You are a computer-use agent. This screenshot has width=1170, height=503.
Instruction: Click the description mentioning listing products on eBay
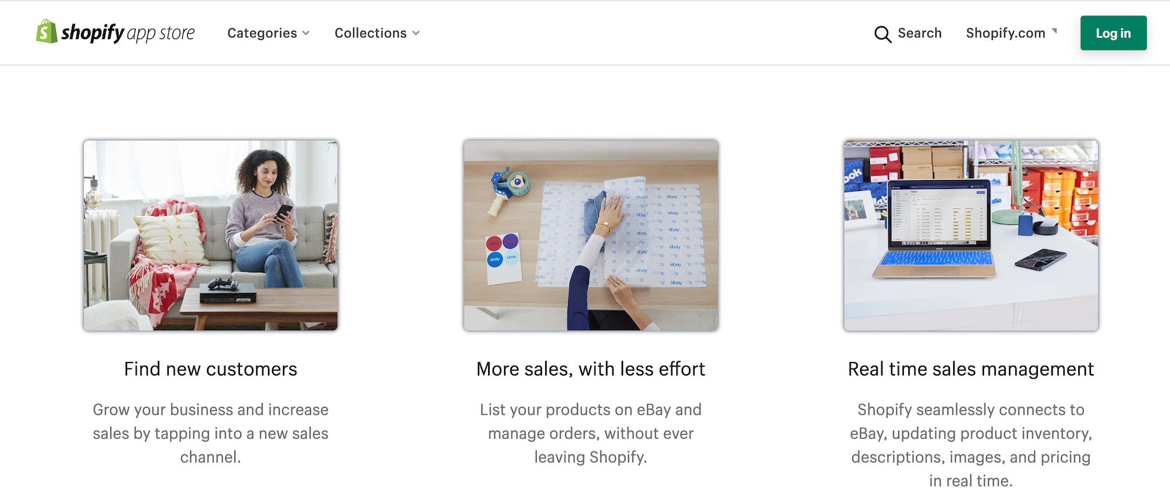(589, 433)
